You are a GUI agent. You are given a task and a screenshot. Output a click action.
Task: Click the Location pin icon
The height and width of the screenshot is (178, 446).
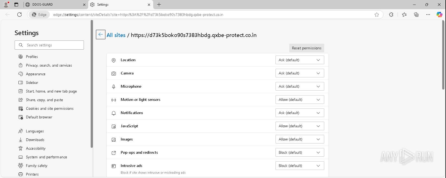[114, 60]
